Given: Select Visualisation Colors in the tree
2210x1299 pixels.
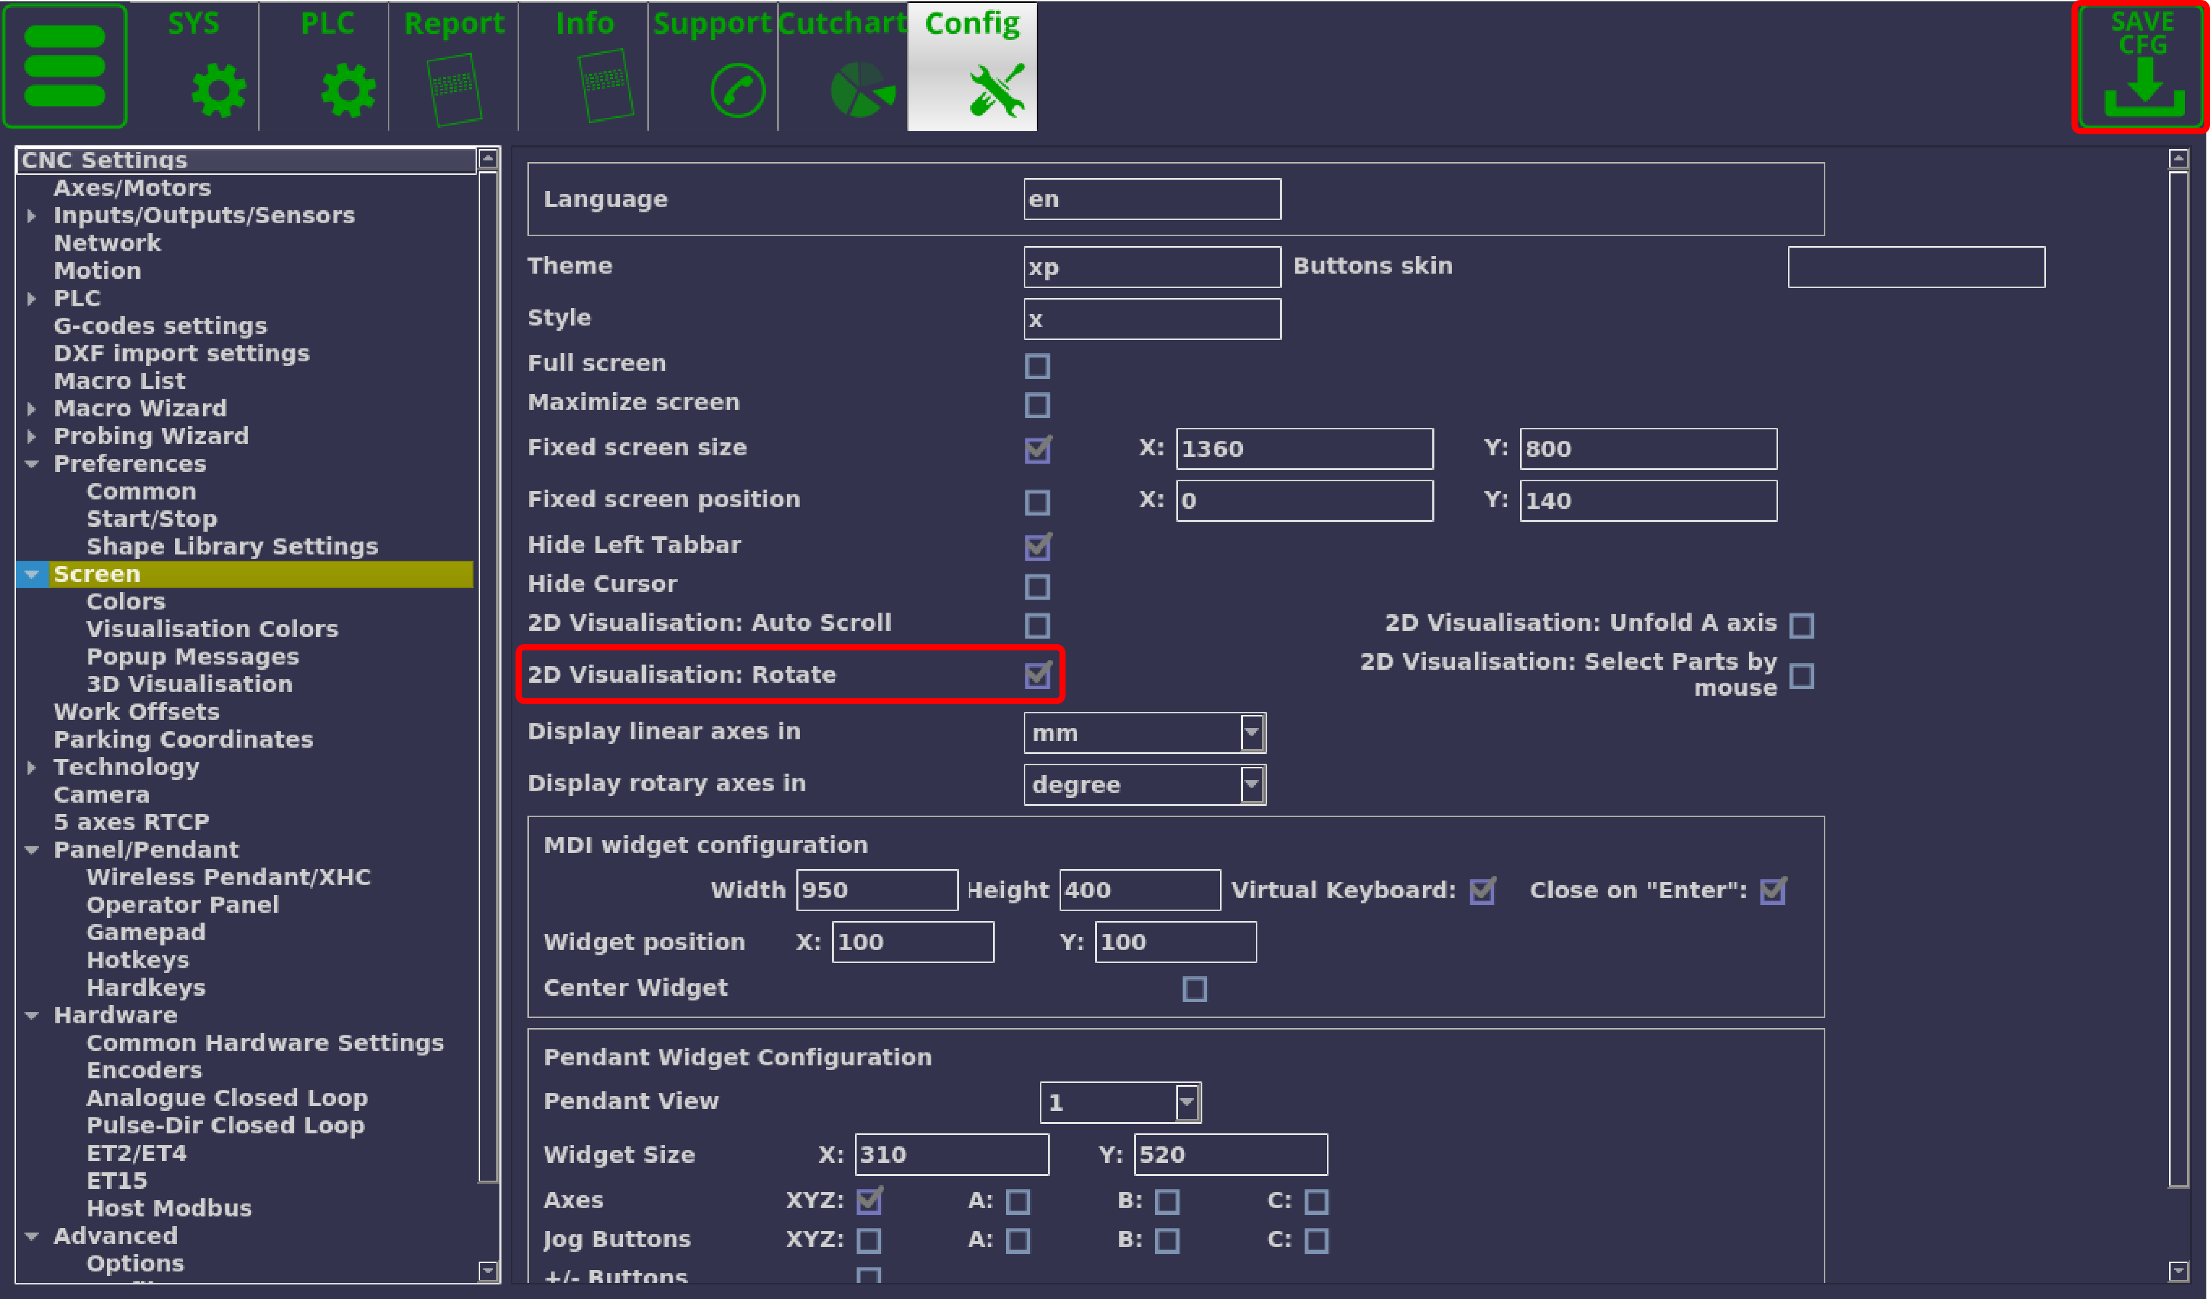Looking at the screenshot, I should (x=211, y=629).
